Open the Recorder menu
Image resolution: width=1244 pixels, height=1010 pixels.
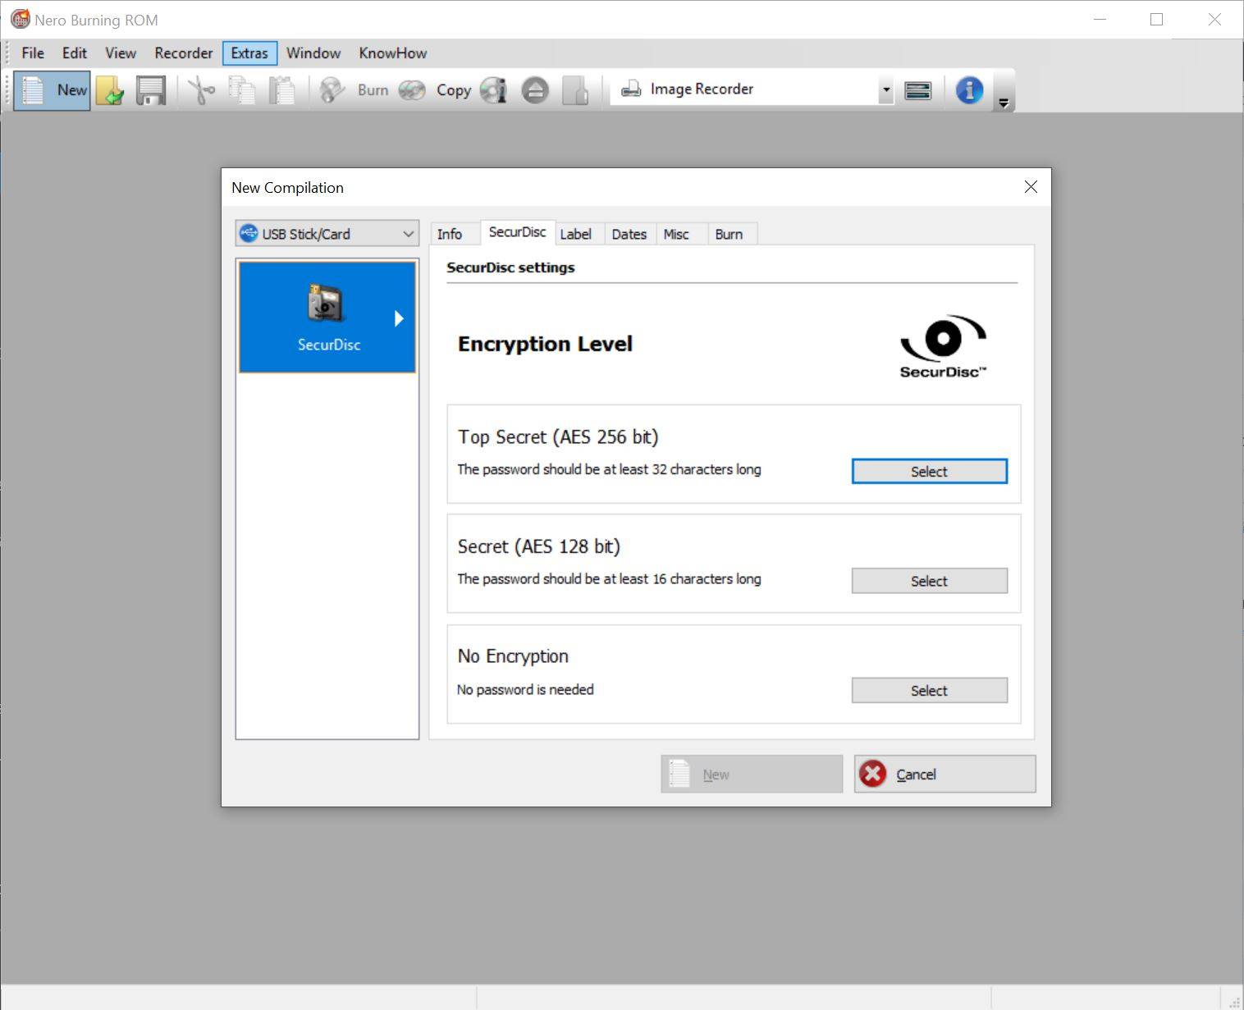[x=183, y=53]
